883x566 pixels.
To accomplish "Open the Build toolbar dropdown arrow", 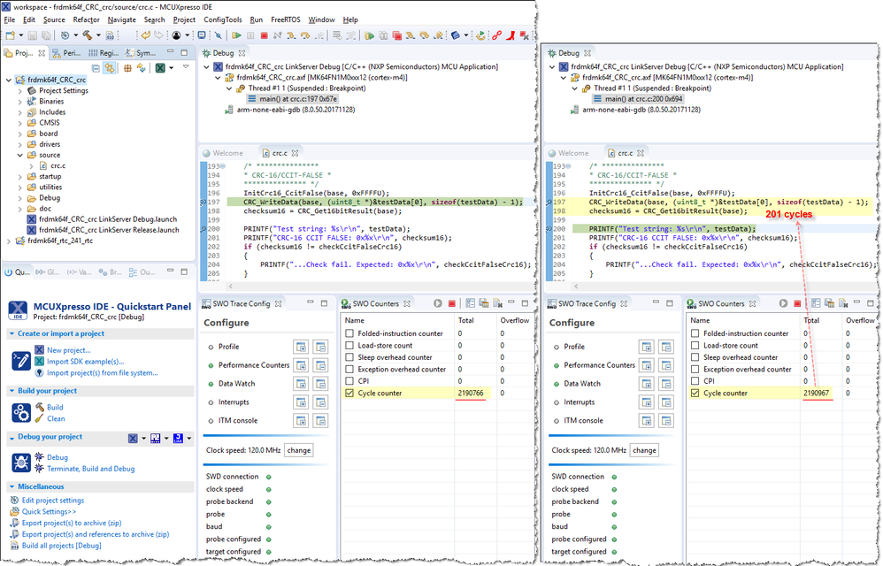I will point(98,35).
